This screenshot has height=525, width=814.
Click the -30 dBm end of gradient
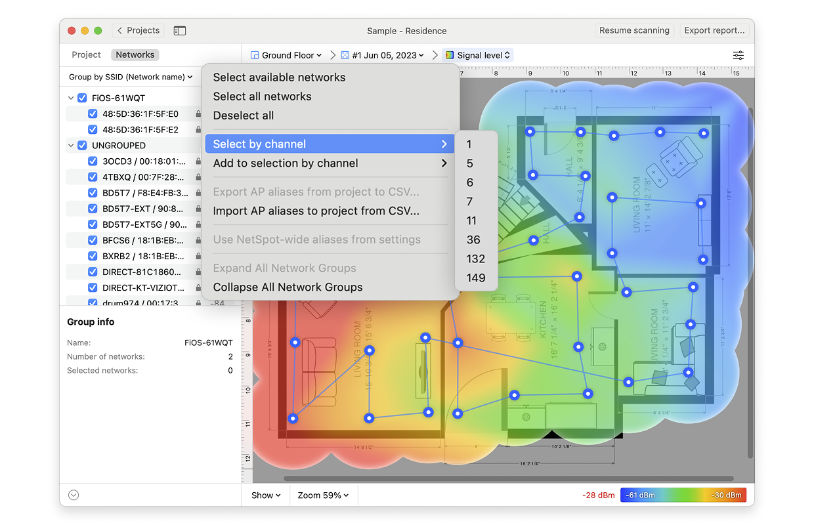click(x=727, y=495)
